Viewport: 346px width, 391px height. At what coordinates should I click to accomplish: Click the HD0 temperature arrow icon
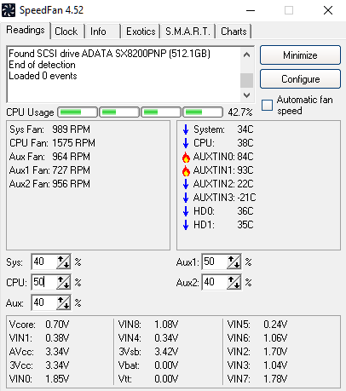tap(186, 211)
